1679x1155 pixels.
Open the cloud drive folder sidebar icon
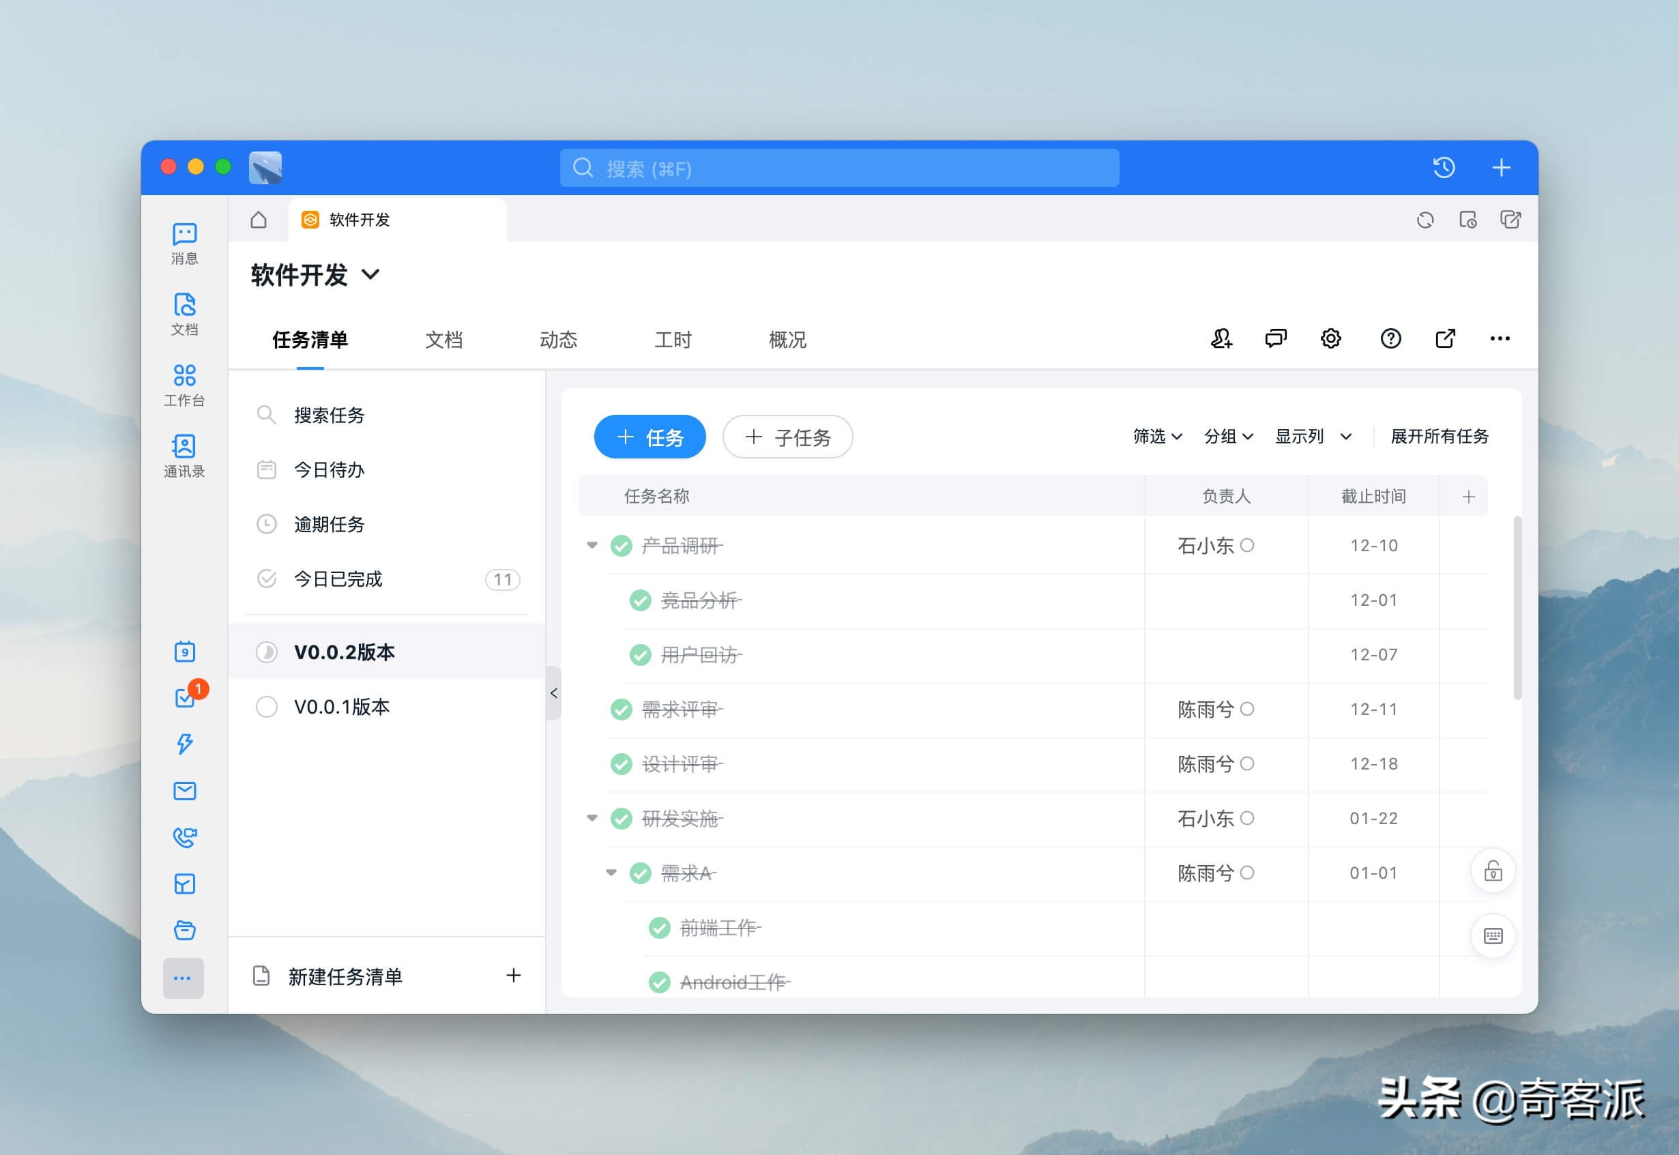coord(184,930)
